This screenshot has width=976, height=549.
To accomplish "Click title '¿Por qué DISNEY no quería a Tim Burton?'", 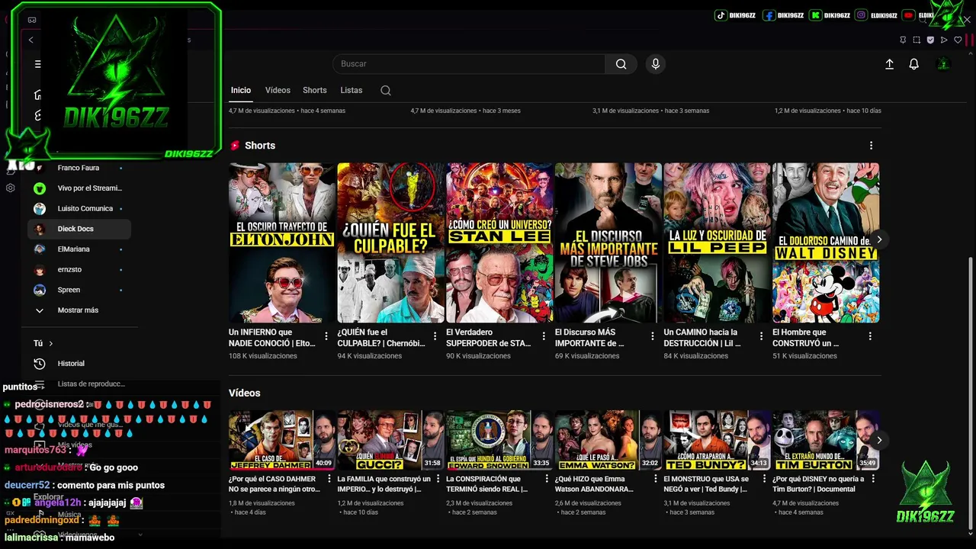I will click(x=819, y=484).
